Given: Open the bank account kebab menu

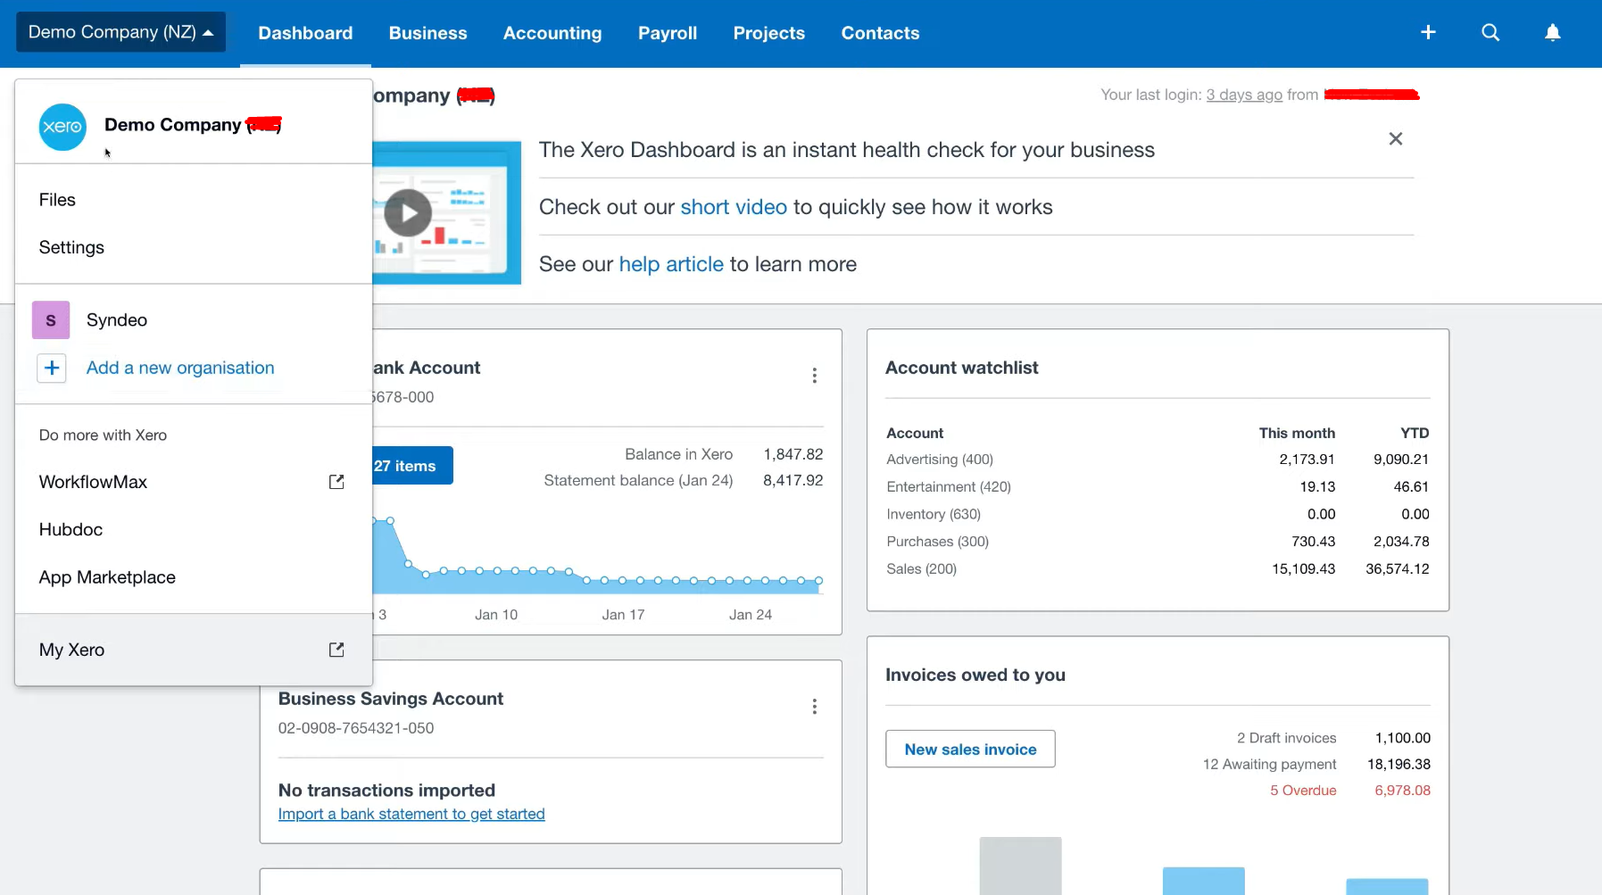Looking at the screenshot, I should pos(813,376).
